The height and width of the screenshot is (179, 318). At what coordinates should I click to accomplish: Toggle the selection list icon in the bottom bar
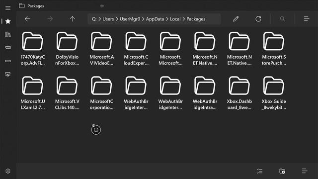tap(259, 171)
